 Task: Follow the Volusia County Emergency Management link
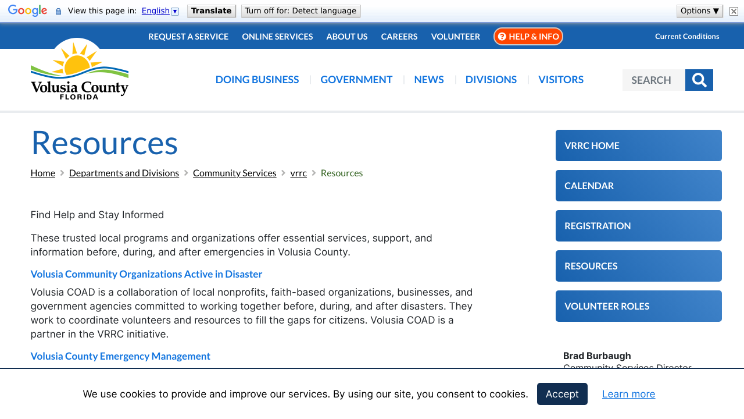[120, 356]
